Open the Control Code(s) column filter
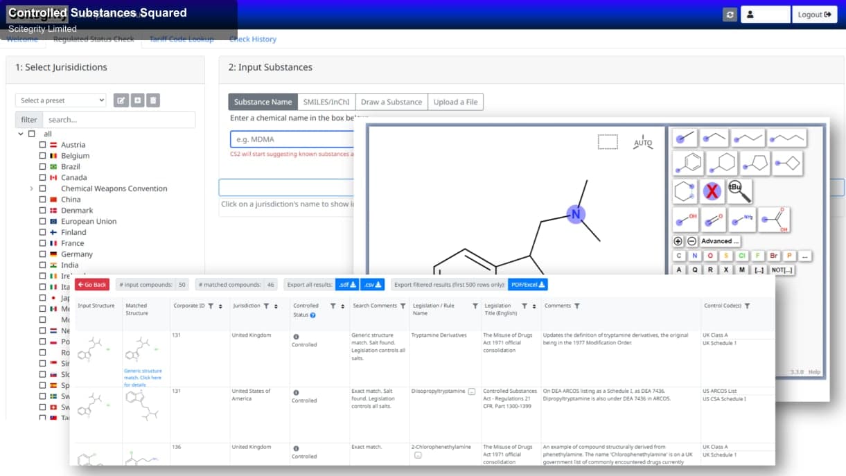Image resolution: width=846 pixels, height=476 pixels. (x=747, y=306)
